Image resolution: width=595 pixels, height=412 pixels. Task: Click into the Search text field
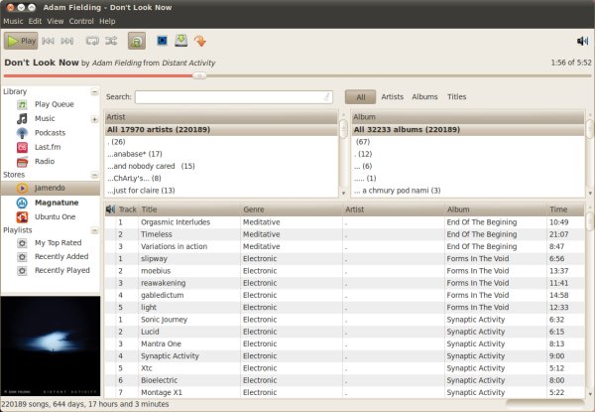click(233, 97)
